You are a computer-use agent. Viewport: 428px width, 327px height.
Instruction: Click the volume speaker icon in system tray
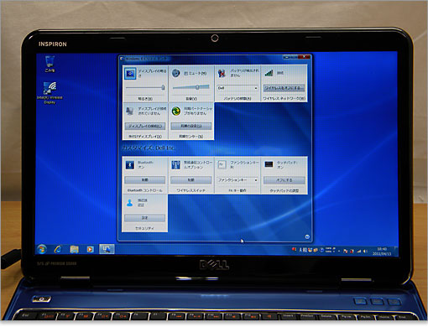(365, 252)
